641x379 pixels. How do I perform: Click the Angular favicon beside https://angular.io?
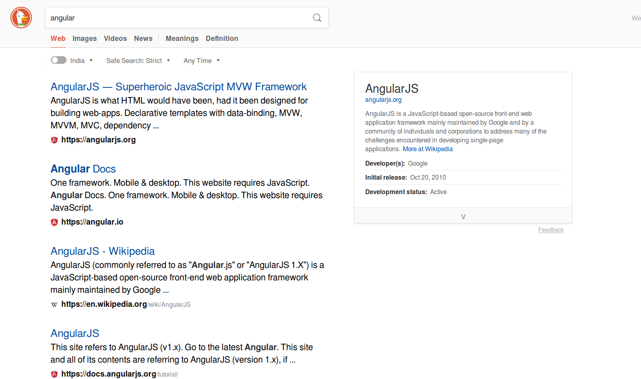point(55,222)
